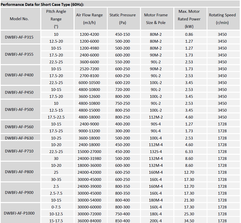Select the Static Pressure column header
This screenshot has height=223, width=241.
click(123, 19)
